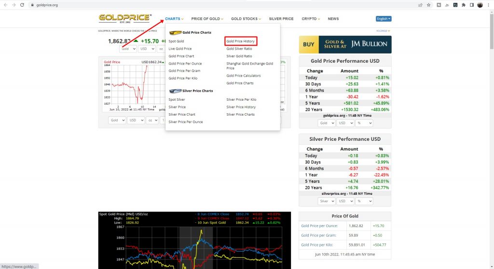Click the Gold Price per Gram link
The width and height of the screenshot is (494, 269).
click(x=318, y=235)
